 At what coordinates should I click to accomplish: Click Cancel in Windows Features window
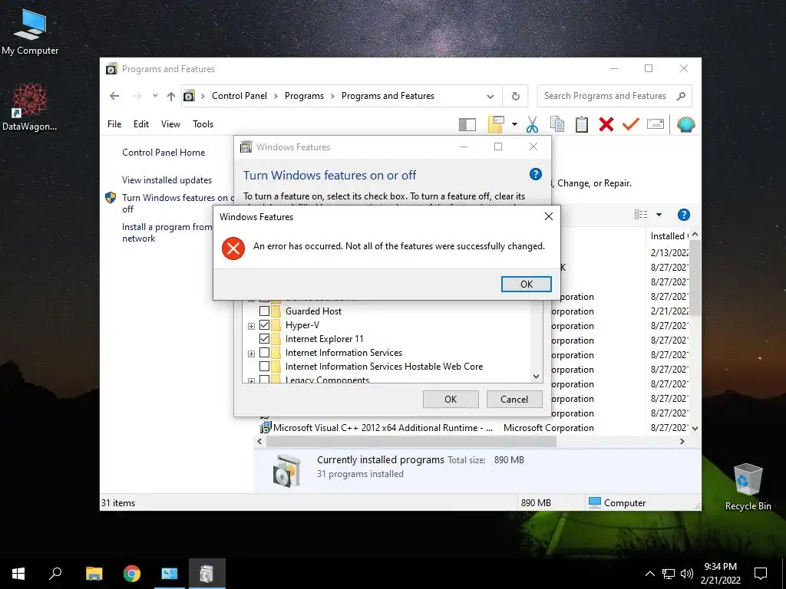pos(514,399)
